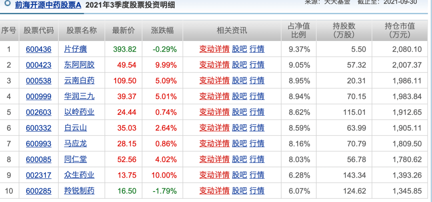View 变动详情 for 马应龙

coord(214,144)
